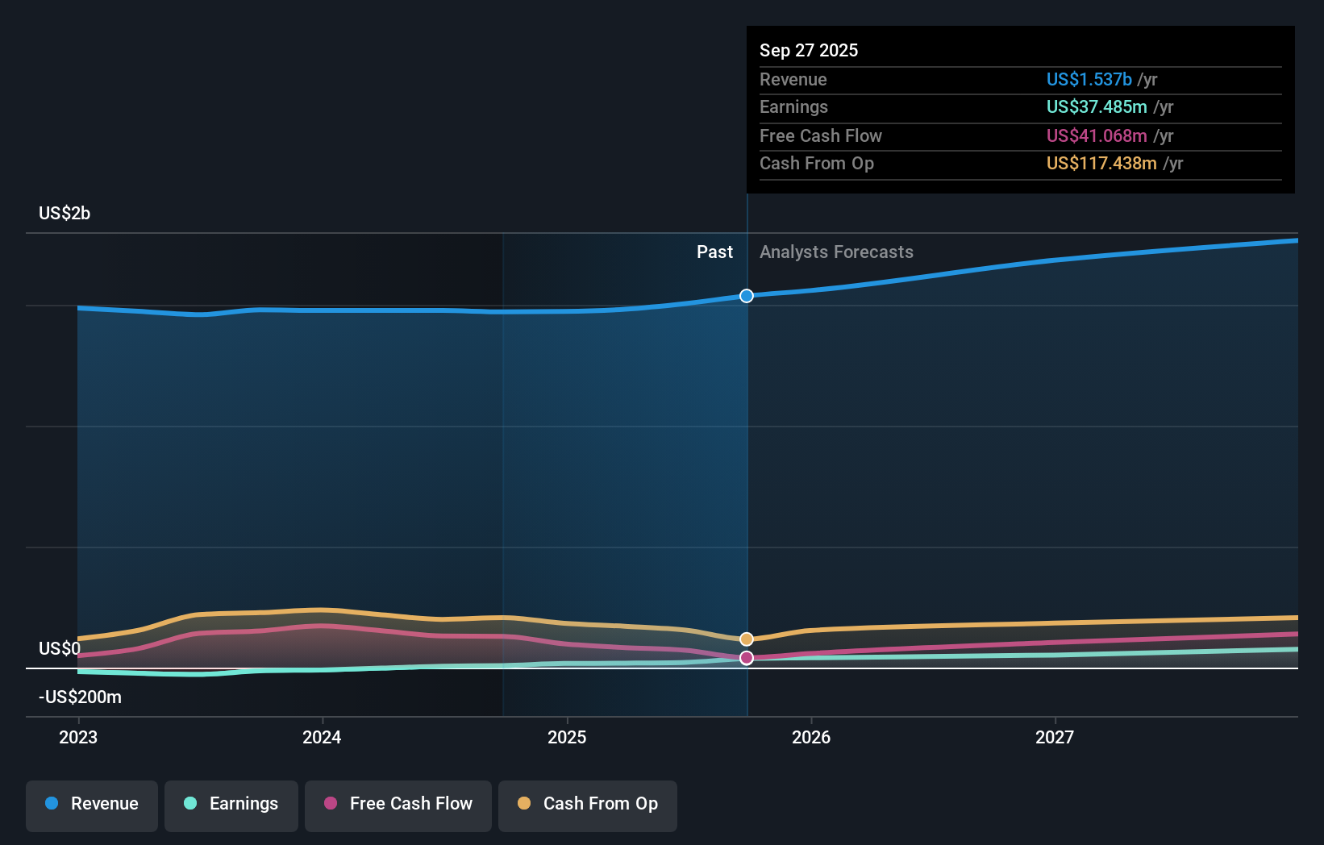
Task: Click the blue Revenue legend dot
Action: tap(51, 804)
